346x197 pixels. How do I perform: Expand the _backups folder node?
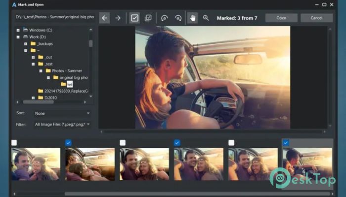tap(26, 44)
